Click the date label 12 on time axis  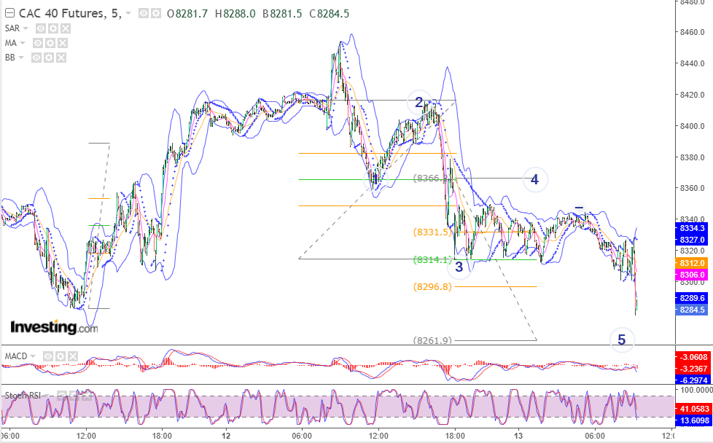click(x=226, y=436)
